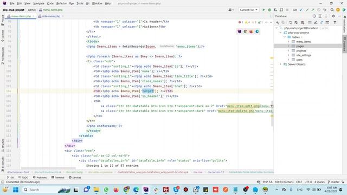Select menu-items.php editor tab
Image resolution: width=347 pixels, height=195 pixels.
pyautogui.click(x=21, y=16)
